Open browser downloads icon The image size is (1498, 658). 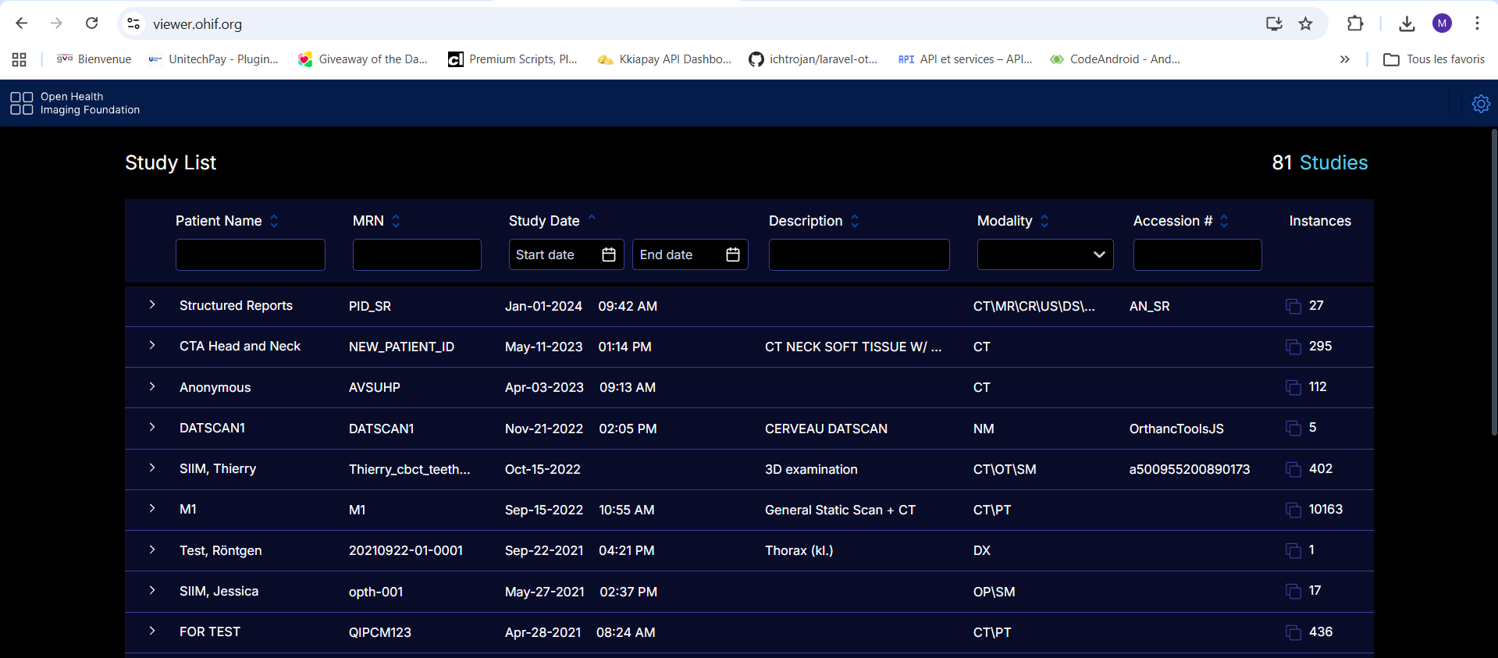[1407, 24]
